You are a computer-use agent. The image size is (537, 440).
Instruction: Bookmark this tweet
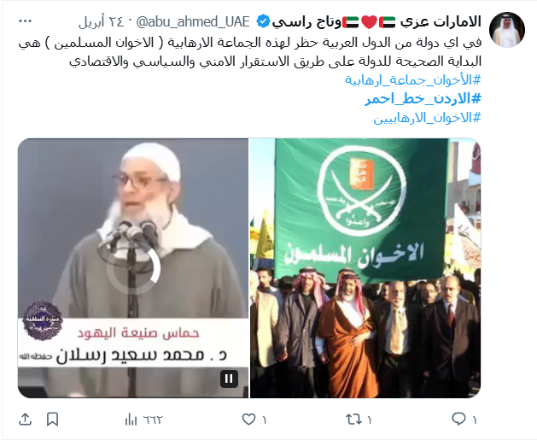pyautogui.click(x=52, y=419)
